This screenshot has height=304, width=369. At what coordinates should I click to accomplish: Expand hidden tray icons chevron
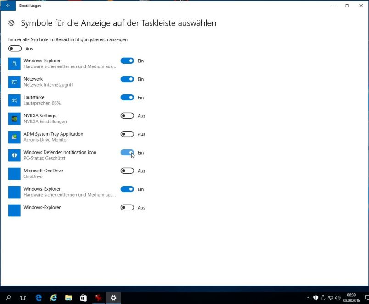coord(308,298)
